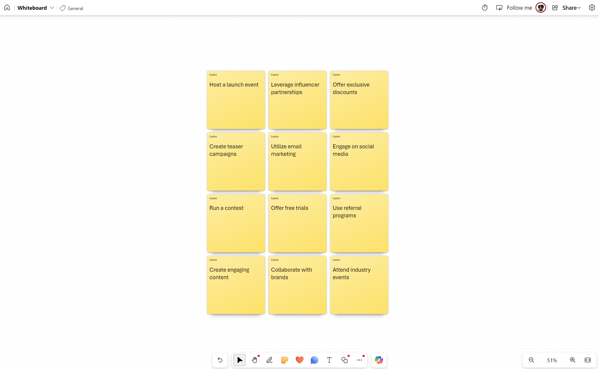Select 'Utilize email marketing' sticky note
599x369 pixels.
pos(297,162)
